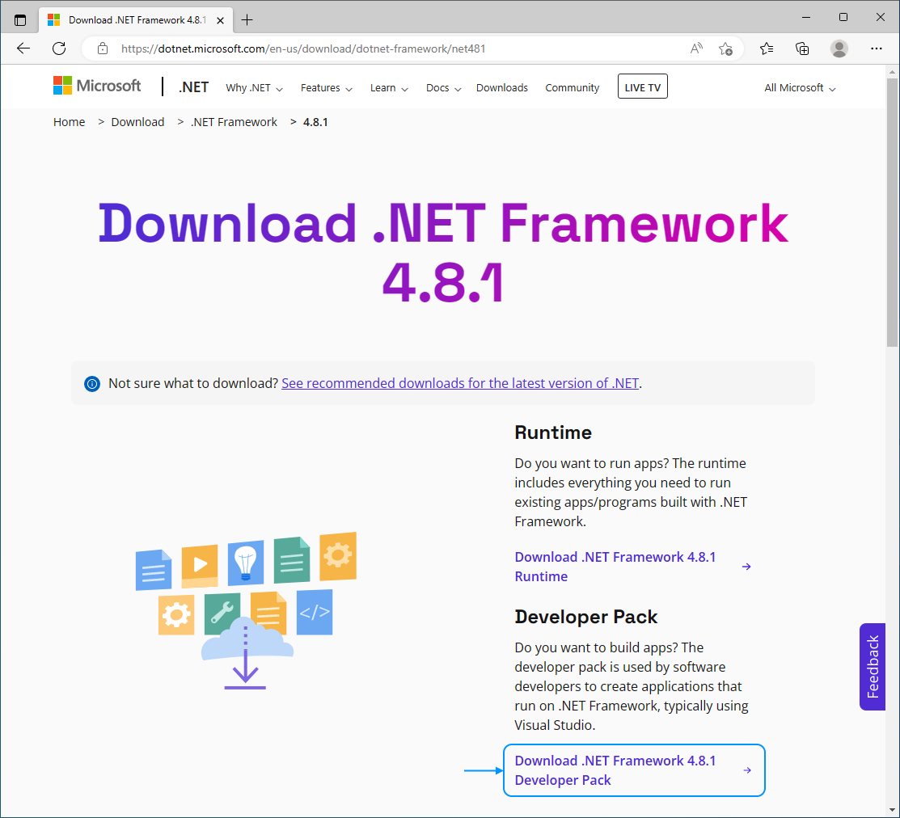Viewport: 900px width, 818px height.
Task: Click the vertical scrollbar thumb
Action: (x=892, y=213)
